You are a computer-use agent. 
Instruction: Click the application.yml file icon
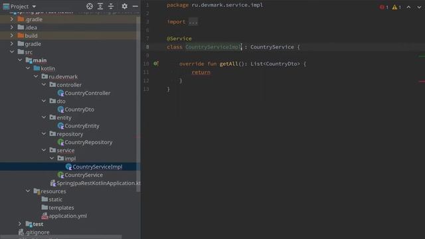click(44, 216)
